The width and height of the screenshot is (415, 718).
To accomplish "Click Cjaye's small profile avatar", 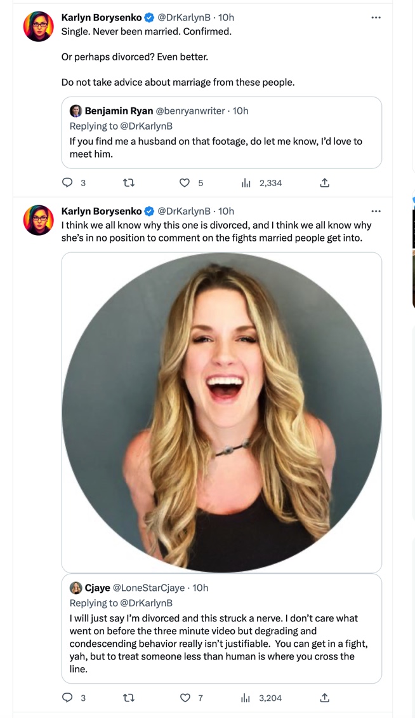I will 76,588.
